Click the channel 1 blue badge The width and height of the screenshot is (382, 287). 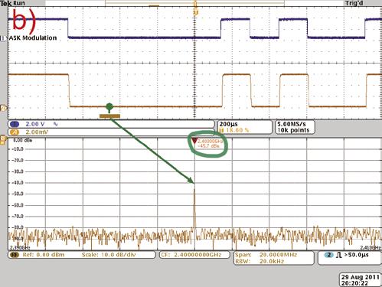tap(15, 124)
